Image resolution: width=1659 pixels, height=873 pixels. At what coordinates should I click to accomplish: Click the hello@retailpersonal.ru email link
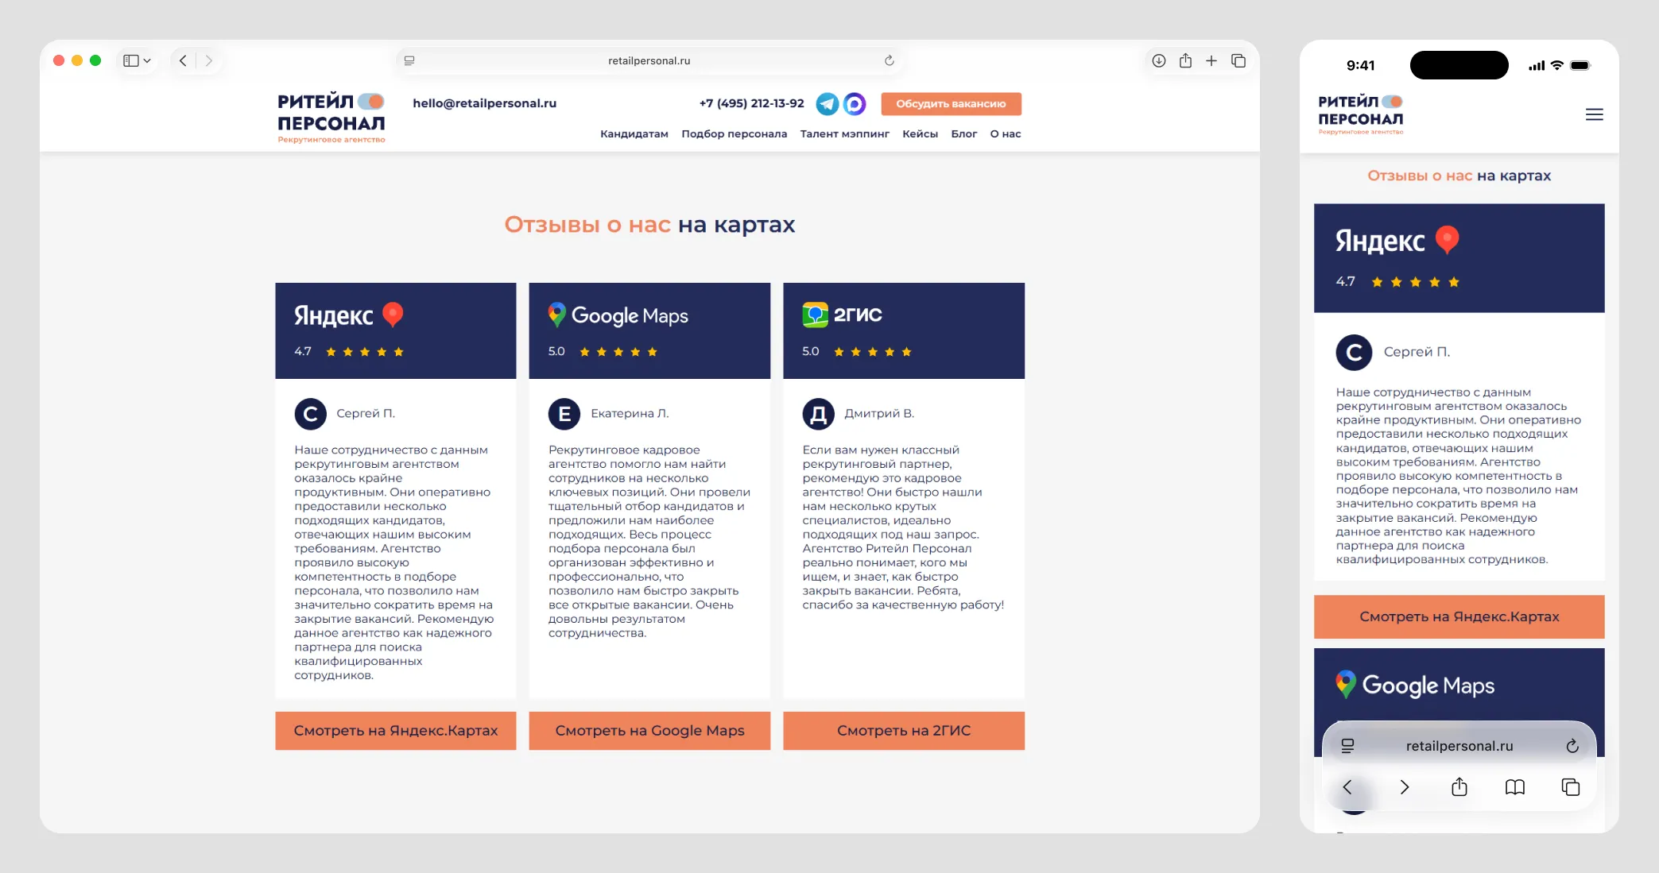point(485,103)
